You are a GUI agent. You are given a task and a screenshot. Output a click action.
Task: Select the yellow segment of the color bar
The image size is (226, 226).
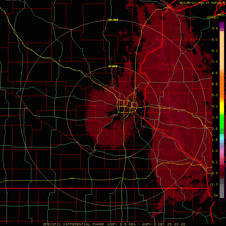(x=222, y=107)
